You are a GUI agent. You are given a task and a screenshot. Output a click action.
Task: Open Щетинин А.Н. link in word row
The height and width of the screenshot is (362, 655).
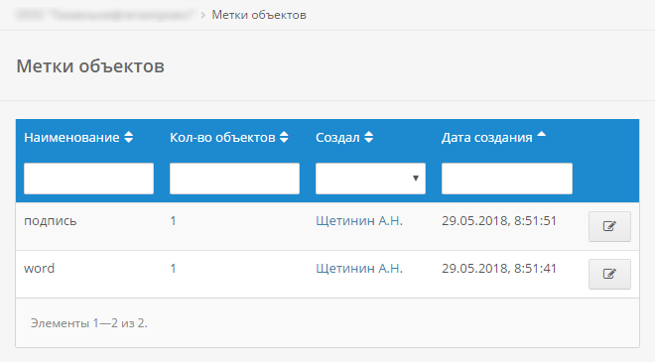(x=359, y=268)
